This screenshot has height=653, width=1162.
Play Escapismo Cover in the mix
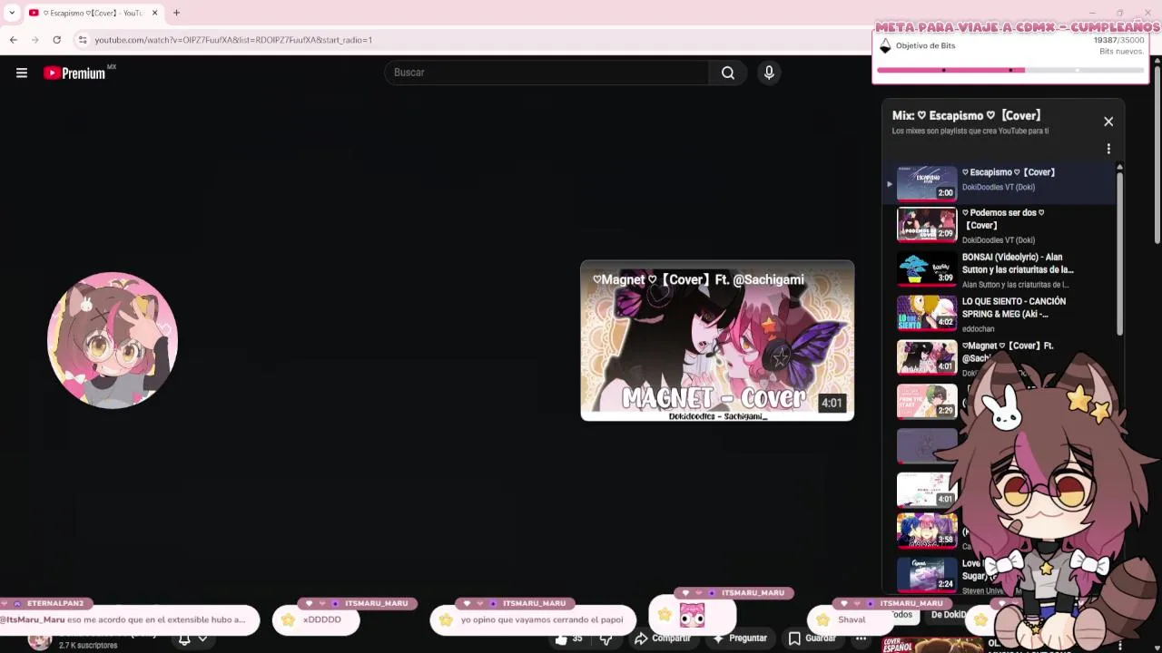tap(999, 181)
